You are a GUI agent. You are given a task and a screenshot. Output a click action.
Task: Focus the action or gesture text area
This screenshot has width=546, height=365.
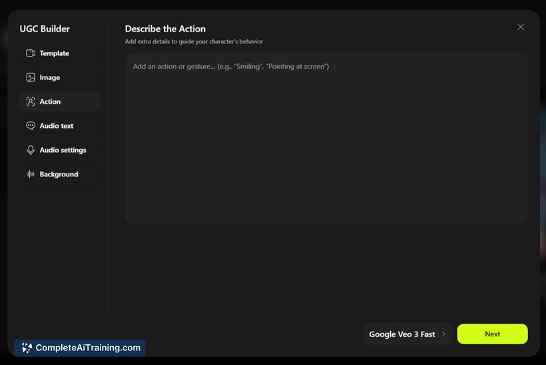point(326,139)
